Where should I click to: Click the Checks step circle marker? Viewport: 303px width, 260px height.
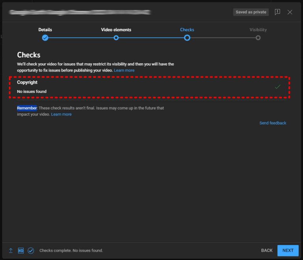[x=187, y=38]
